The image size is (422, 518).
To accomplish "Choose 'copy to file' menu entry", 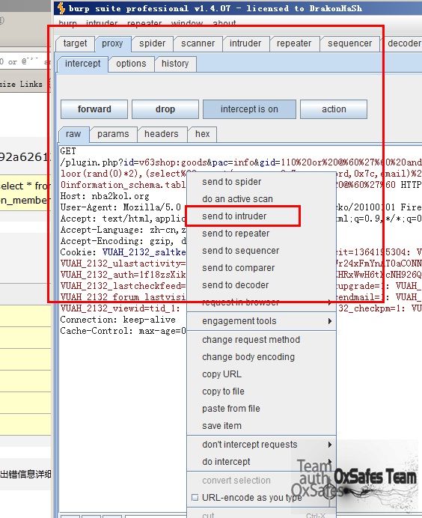I will click(261, 391).
